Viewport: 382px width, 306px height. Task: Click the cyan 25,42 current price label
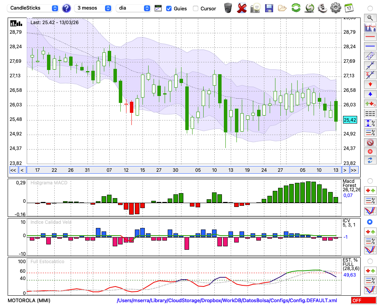(x=350, y=120)
